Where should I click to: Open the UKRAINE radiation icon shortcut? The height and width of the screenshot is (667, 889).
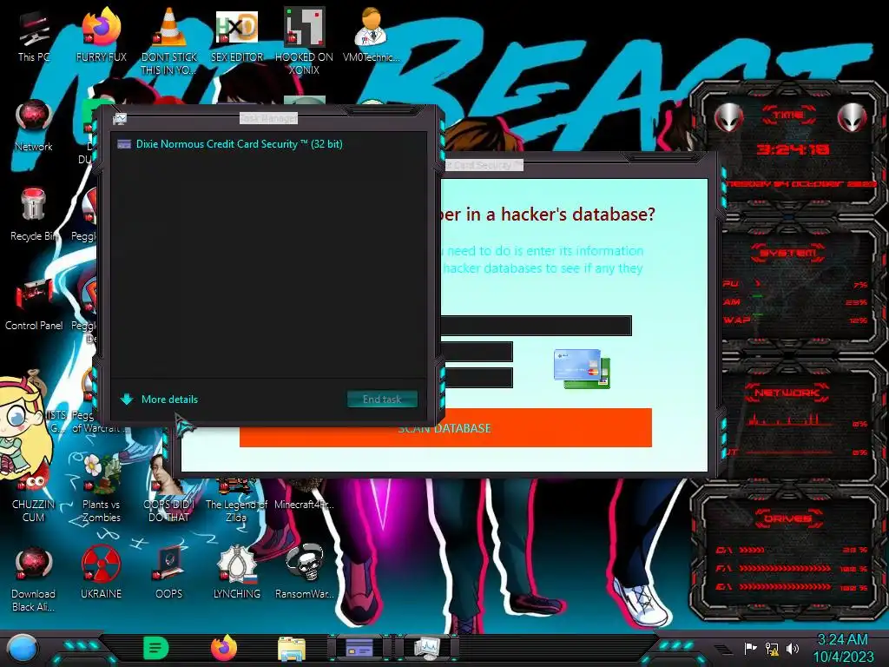tap(101, 571)
